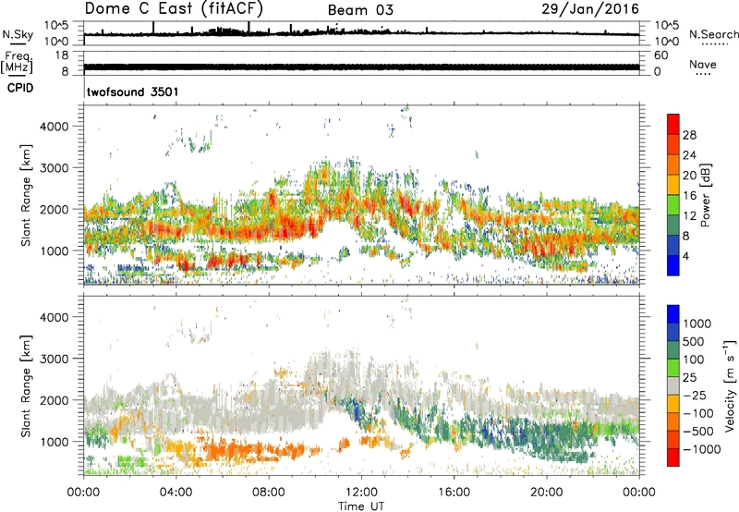The image size is (739, 512).
Task: Click the '3000' tick on velocity panel axis
Action: [x=55, y=359]
